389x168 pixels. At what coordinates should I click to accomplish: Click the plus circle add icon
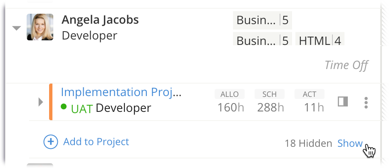(x=51, y=142)
